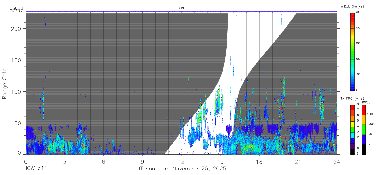Pick the red top segment of TX FRQ bar
379x175 pixels.
[352, 107]
